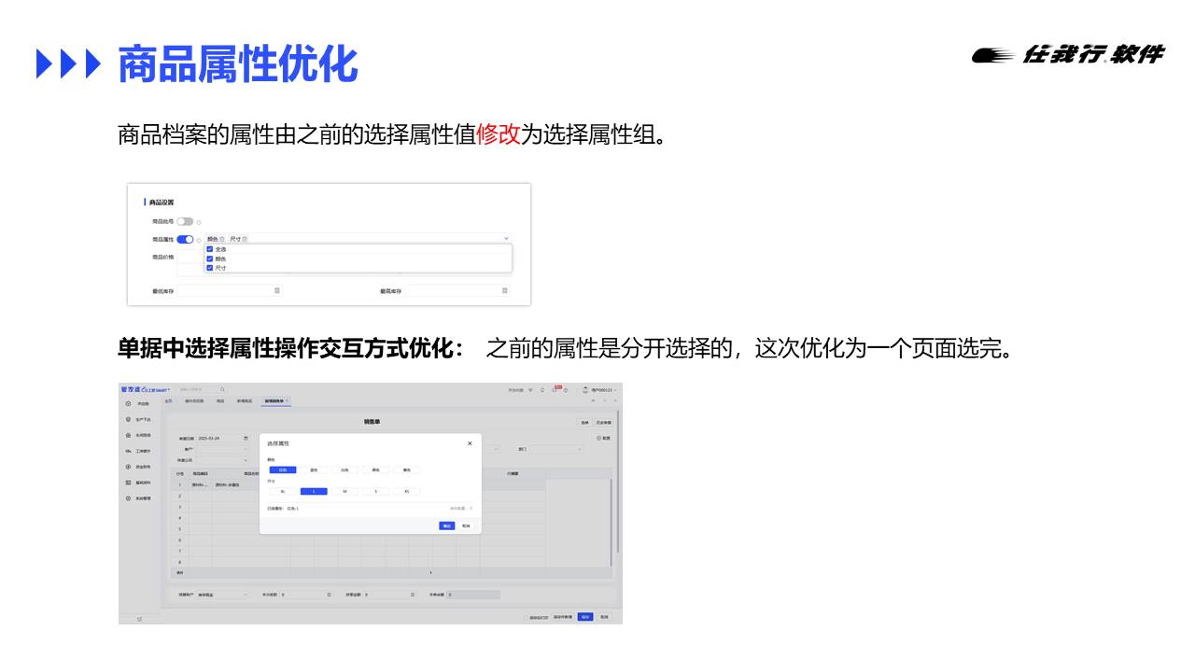Switch to the 新增商品 tab
The height and width of the screenshot is (672, 1195).
244,401
